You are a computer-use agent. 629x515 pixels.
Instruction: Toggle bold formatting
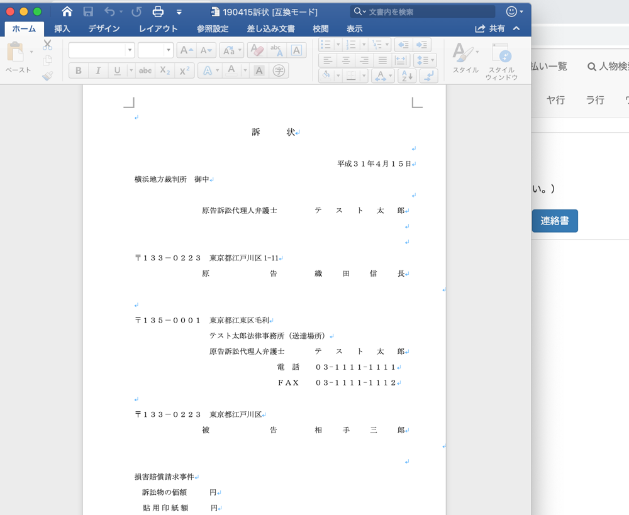coord(79,71)
